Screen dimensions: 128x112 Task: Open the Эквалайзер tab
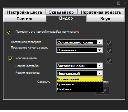coord(62,12)
